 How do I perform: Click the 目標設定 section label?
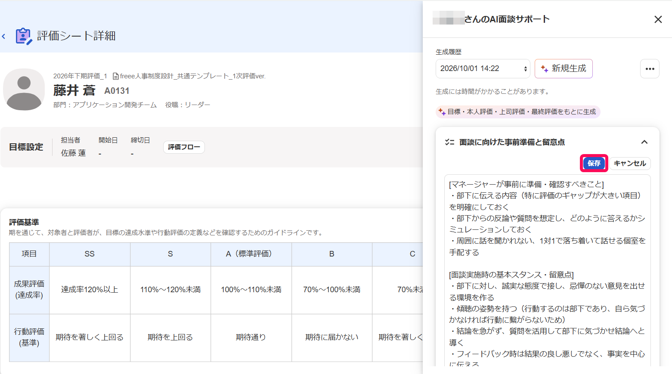[26, 147]
